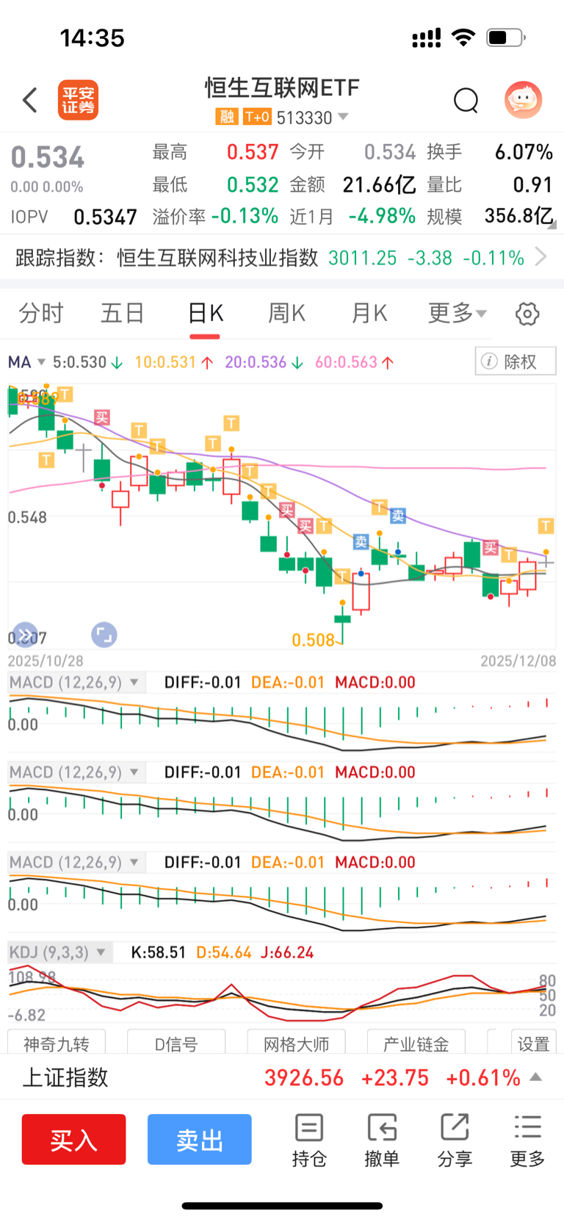This screenshot has width=564, height=1222.
Task: Toggle the 除权 adjustment button
Action: point(516,362)
